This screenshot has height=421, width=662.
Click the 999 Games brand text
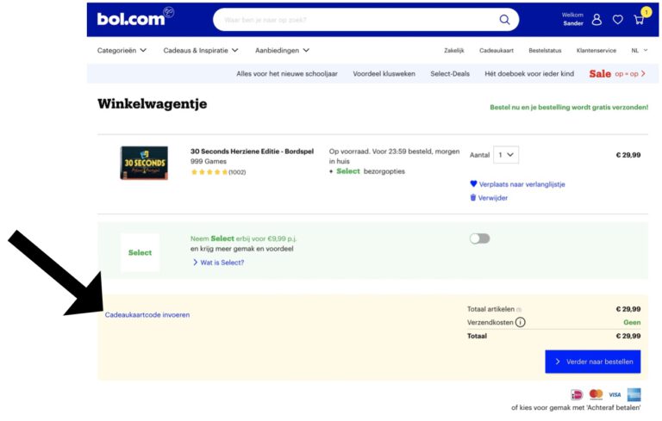coord(208,161)
